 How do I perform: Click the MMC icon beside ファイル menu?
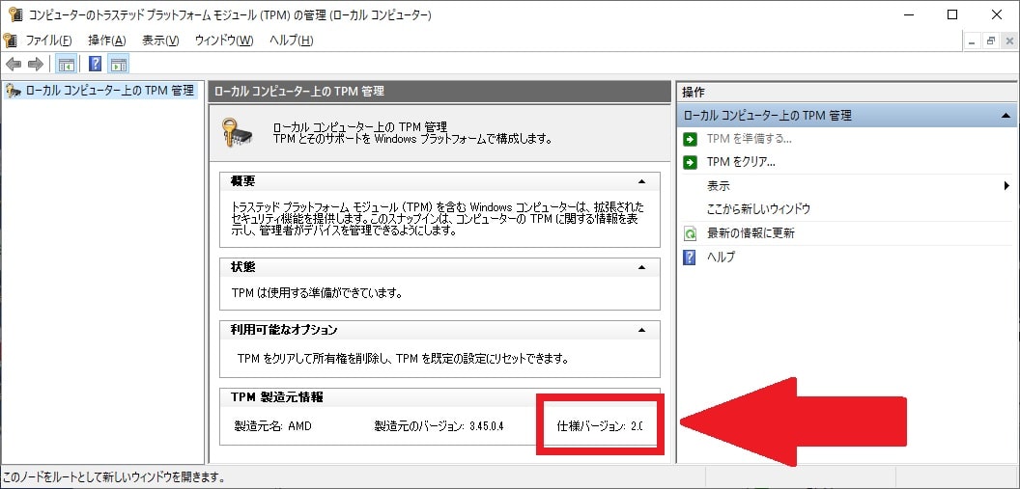pos(11,41)
